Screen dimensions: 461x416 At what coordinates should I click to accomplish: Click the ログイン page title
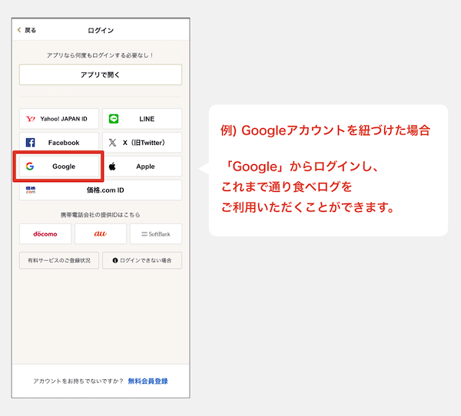(101, 30)
